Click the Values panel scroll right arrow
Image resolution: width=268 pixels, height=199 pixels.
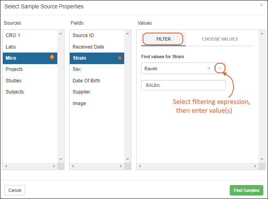pos(255,166)
